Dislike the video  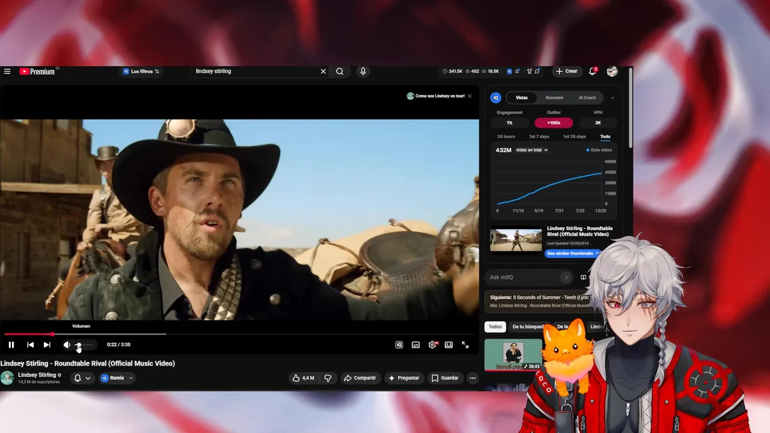point(328,378)
